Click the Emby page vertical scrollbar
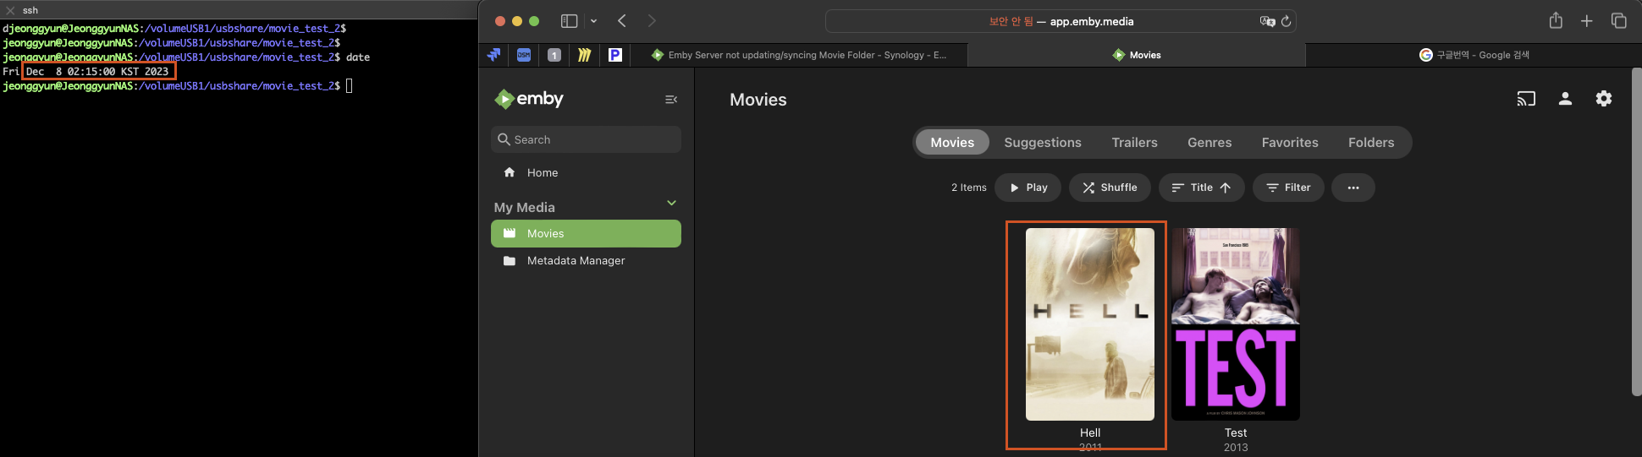 [x=1636, y=231]
